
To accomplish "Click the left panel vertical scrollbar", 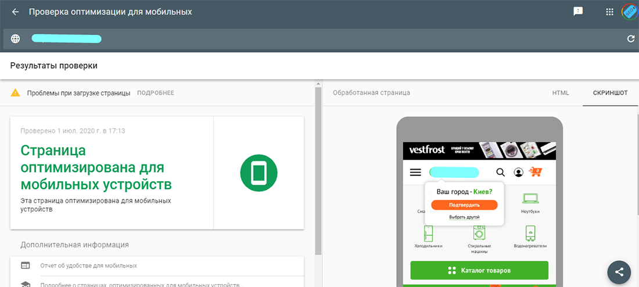I will click(318, 170).
